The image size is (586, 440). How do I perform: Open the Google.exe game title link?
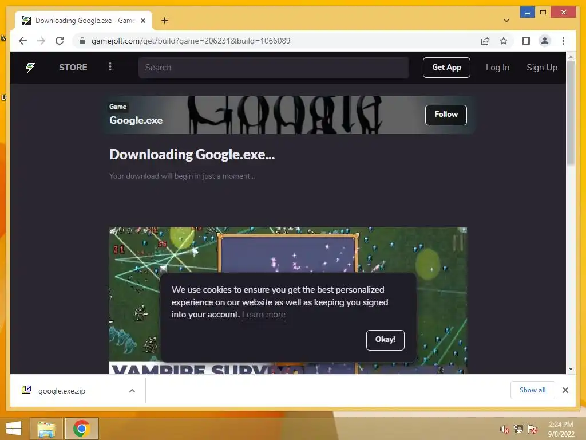pyautogui.click(x=136, y=120)
